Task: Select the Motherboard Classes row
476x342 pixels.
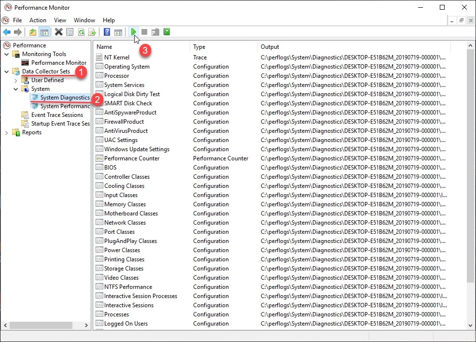Action: (272, 213)
